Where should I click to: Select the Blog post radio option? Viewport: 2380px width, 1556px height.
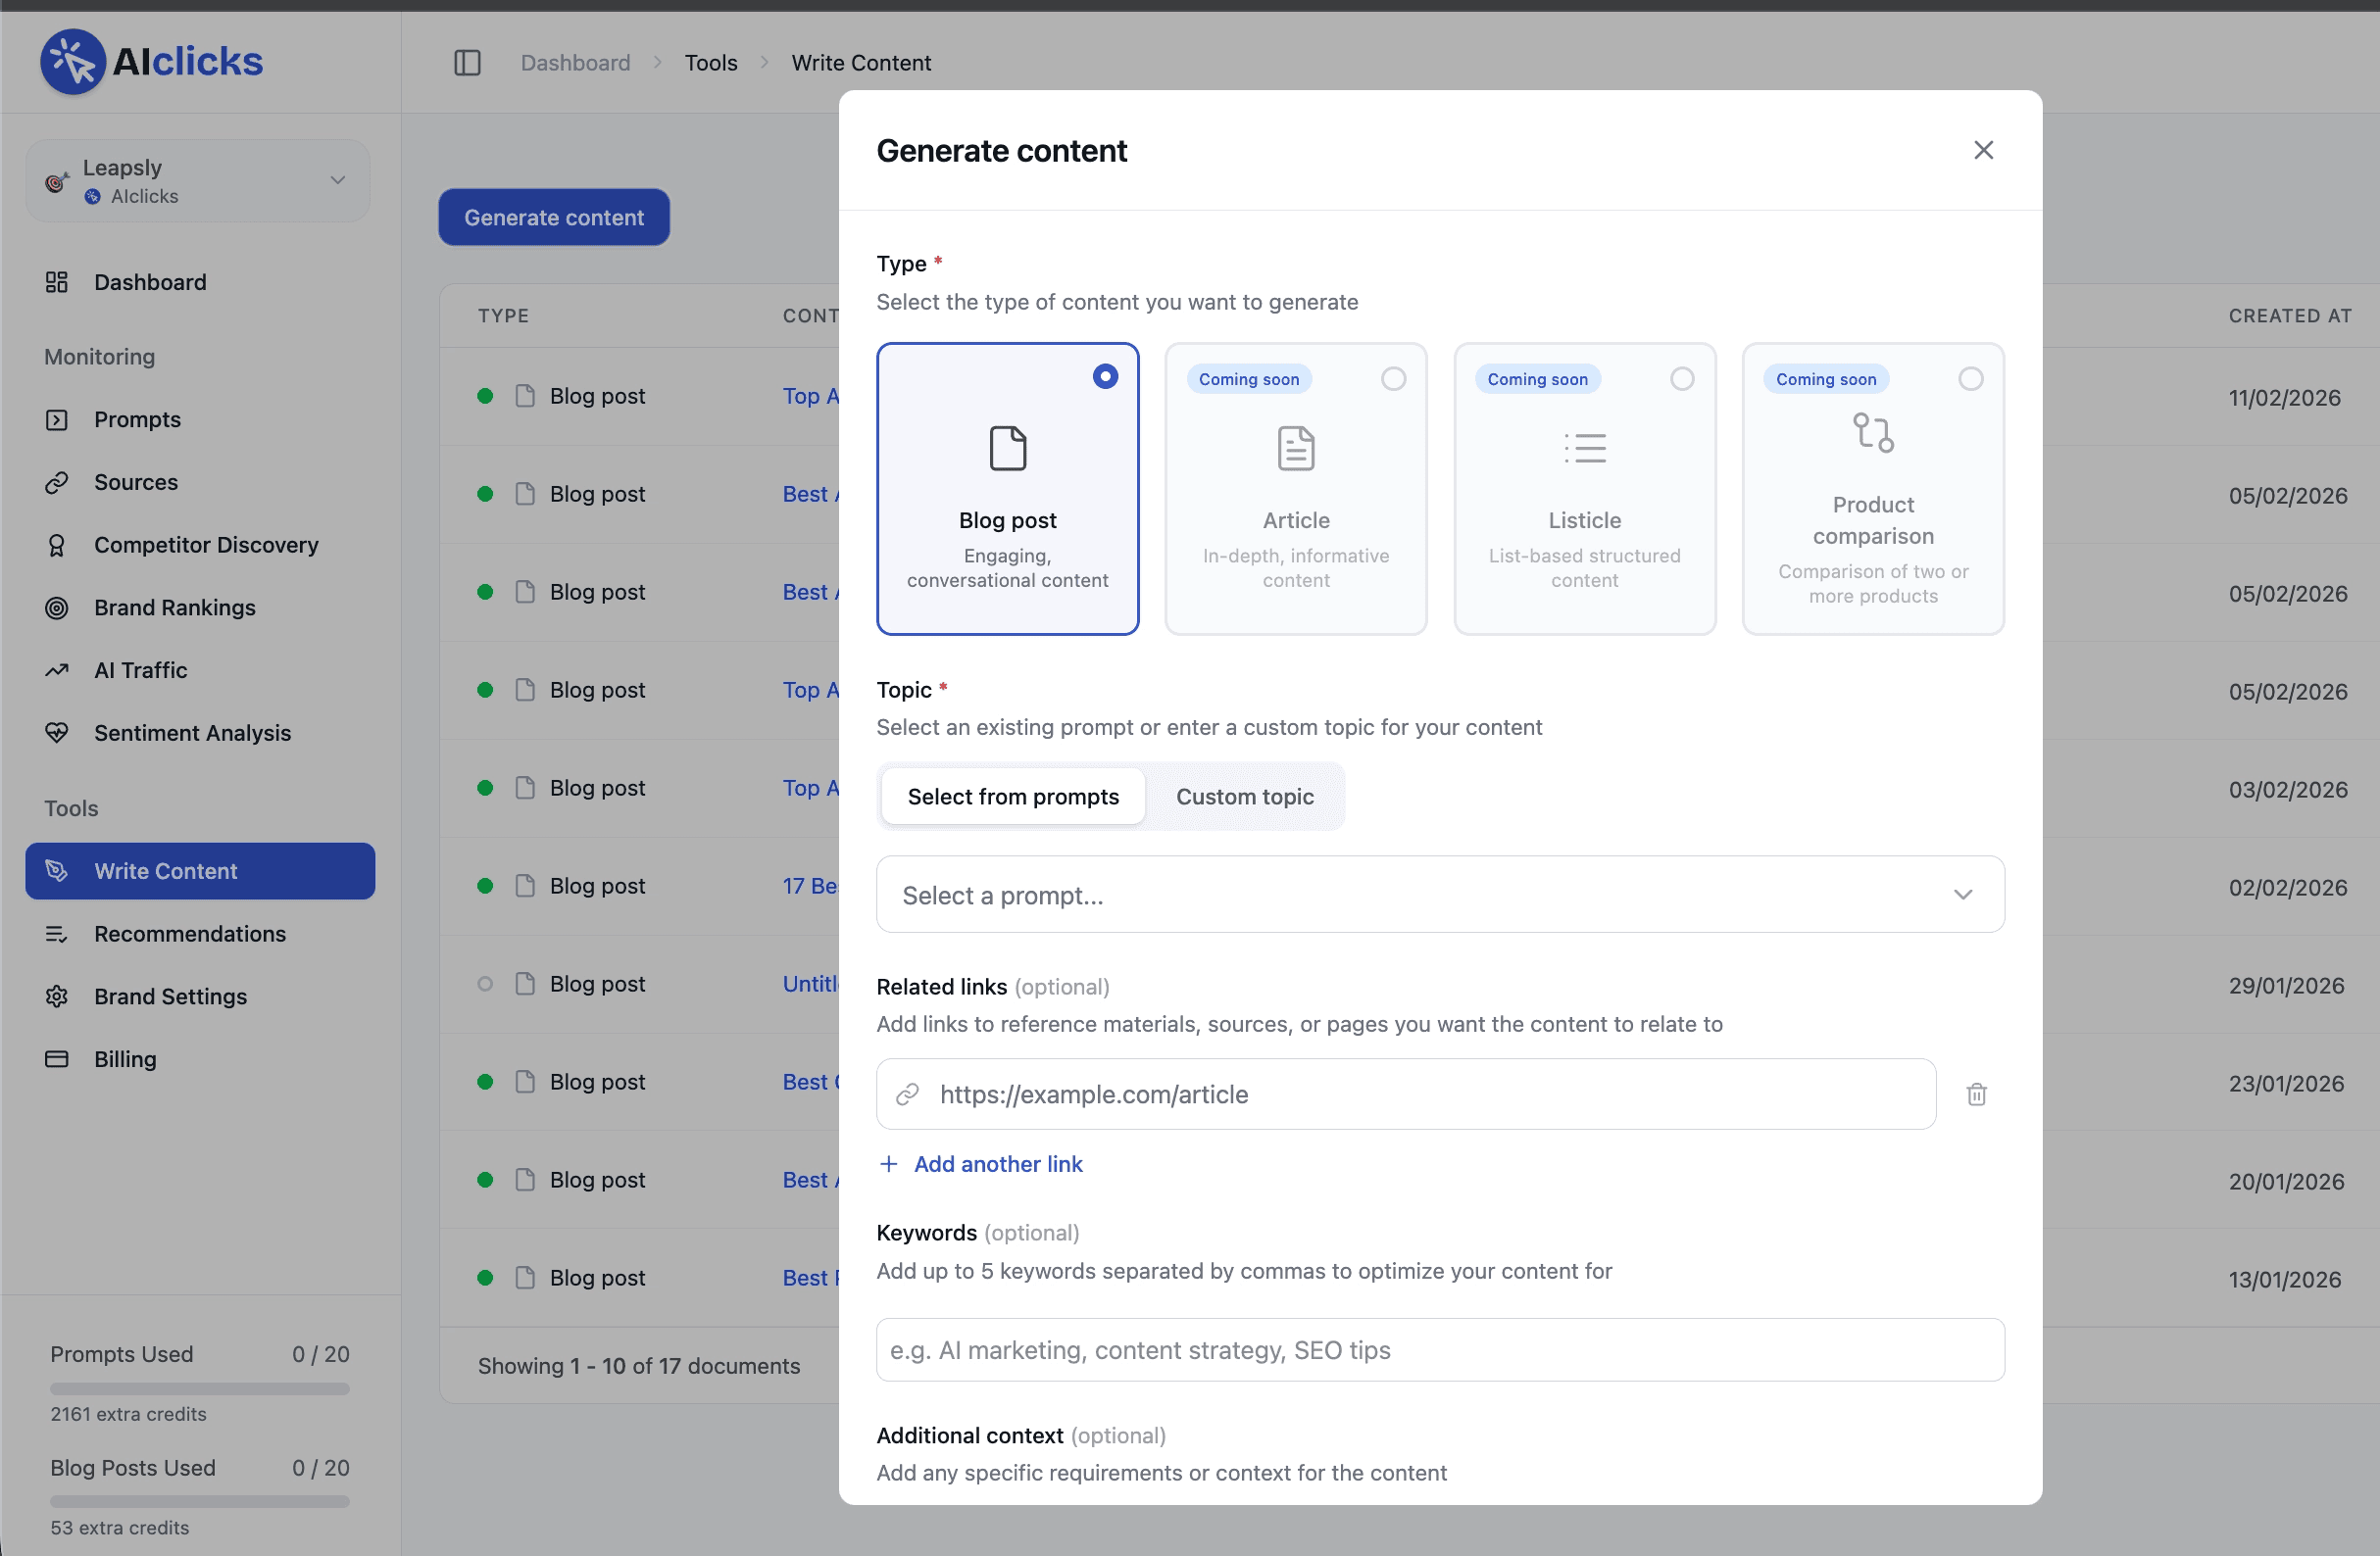click(1104, 377)
